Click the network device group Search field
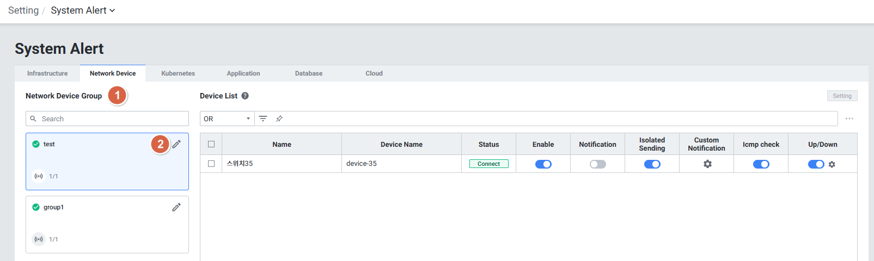This screenshot has height=261, width=874. pos(107,119)
